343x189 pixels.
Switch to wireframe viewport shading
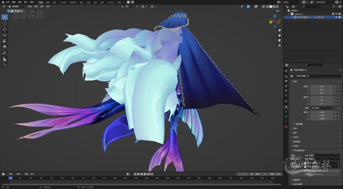coord(268,7)
